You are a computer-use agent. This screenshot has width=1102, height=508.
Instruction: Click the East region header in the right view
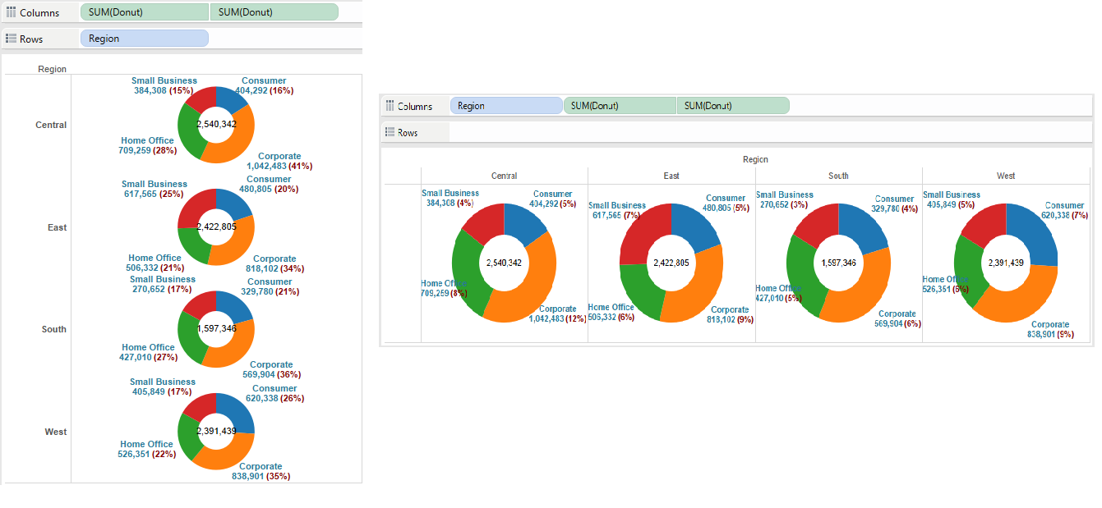coord(671,175)
